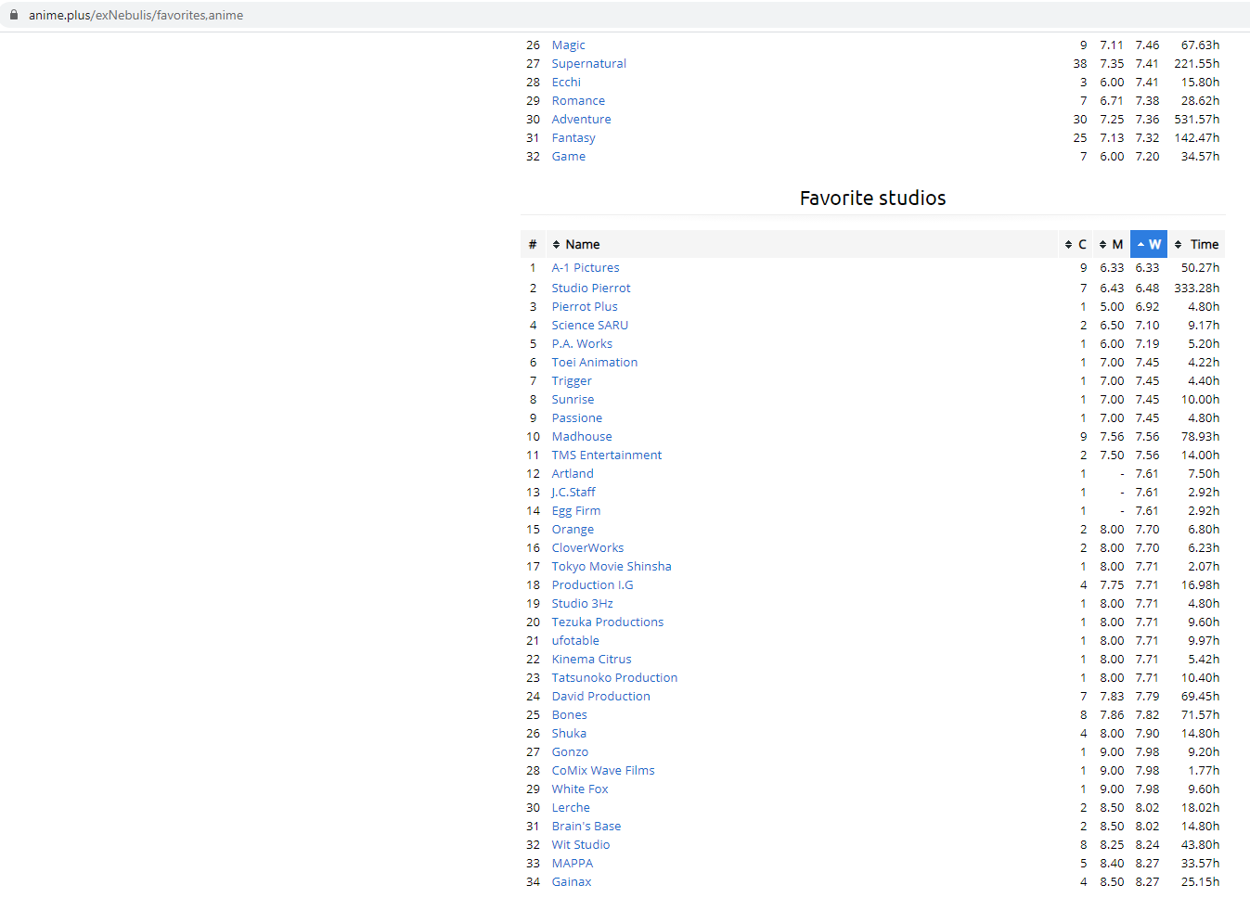Click the Supernatural genre link
This screenshot has height=898, width=1250.
coord(588,63)
